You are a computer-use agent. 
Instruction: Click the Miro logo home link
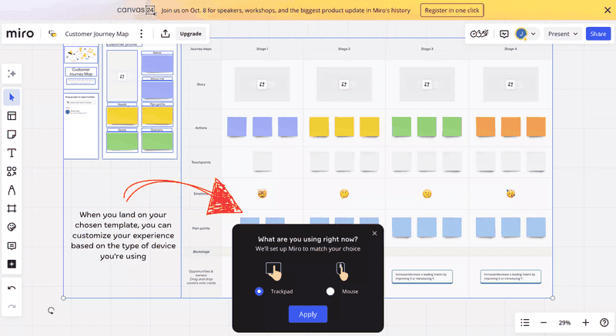(x=19, y=34)
